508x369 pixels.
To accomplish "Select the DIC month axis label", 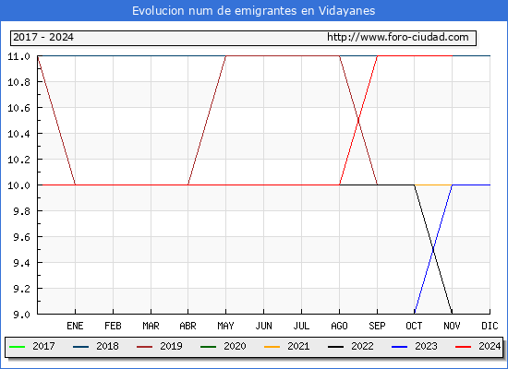I will tap(490, 326).
